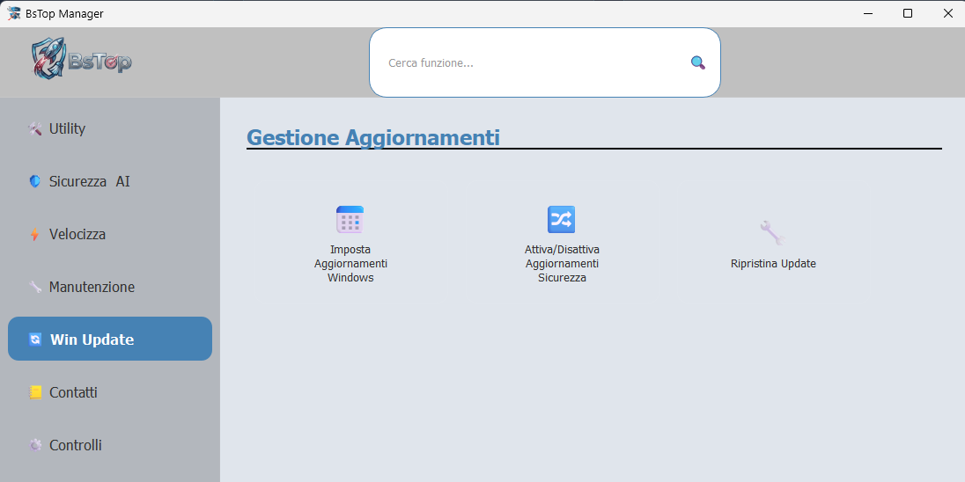This screenshot has width=965, height=482.
Task: Open Imposta Aggiornamenti Windows label
Action: point(350,264)
